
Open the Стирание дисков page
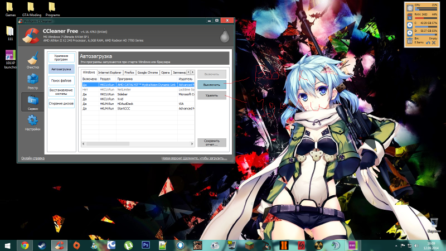(x=61, y=104)
